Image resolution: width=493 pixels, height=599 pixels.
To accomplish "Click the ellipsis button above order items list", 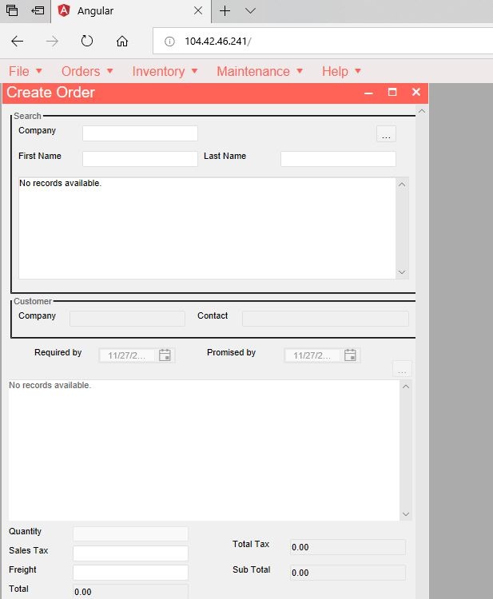I will click(402, 369).
